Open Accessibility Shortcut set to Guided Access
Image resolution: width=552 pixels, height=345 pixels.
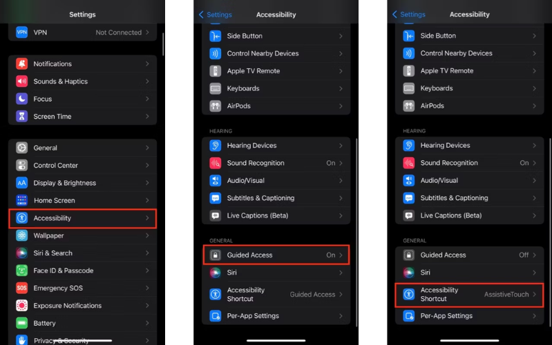coord(276,295)
